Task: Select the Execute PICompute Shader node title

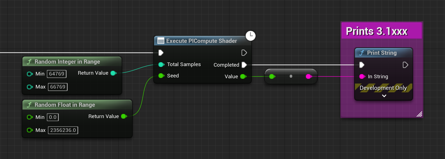Action: tap(201, 41)
